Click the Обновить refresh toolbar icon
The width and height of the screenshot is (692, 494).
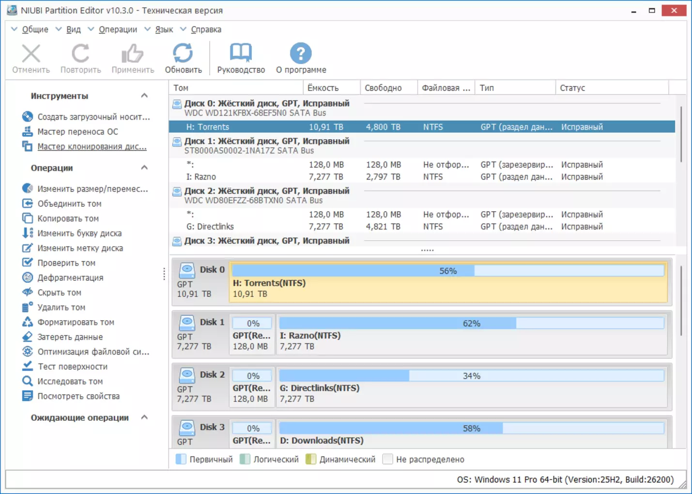(183, 54)
